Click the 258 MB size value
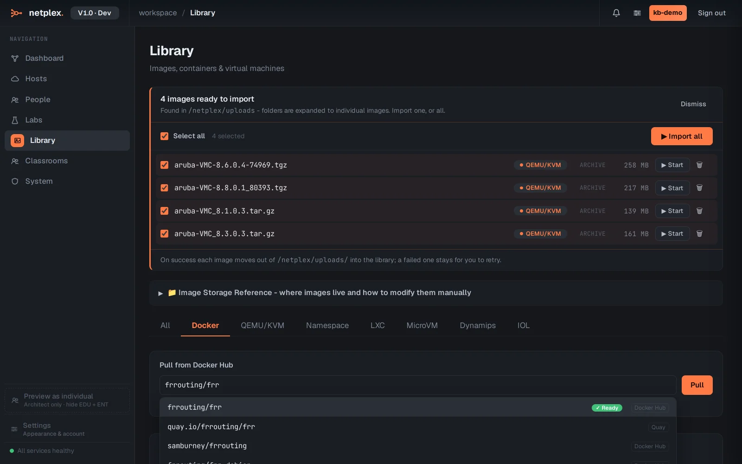 pyautogui.click(x=636, y=165)
